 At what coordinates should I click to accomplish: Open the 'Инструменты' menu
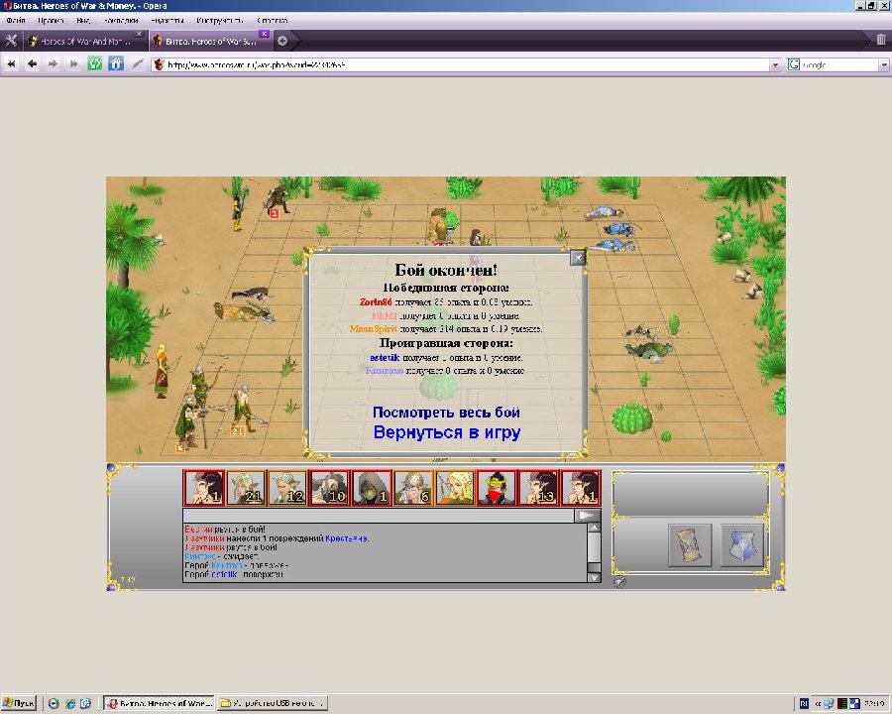(x=220, y=21)
